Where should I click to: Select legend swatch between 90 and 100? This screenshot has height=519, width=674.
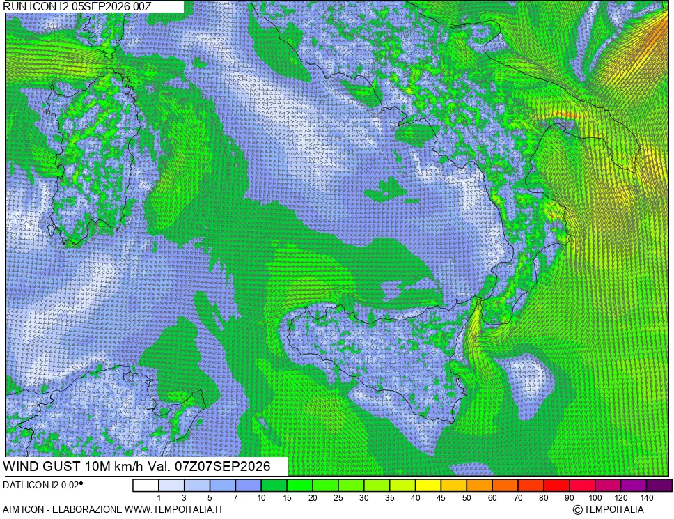583,486
